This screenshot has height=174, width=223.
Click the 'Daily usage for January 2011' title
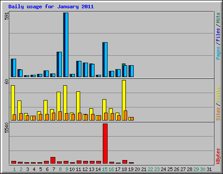click(51, 7)
